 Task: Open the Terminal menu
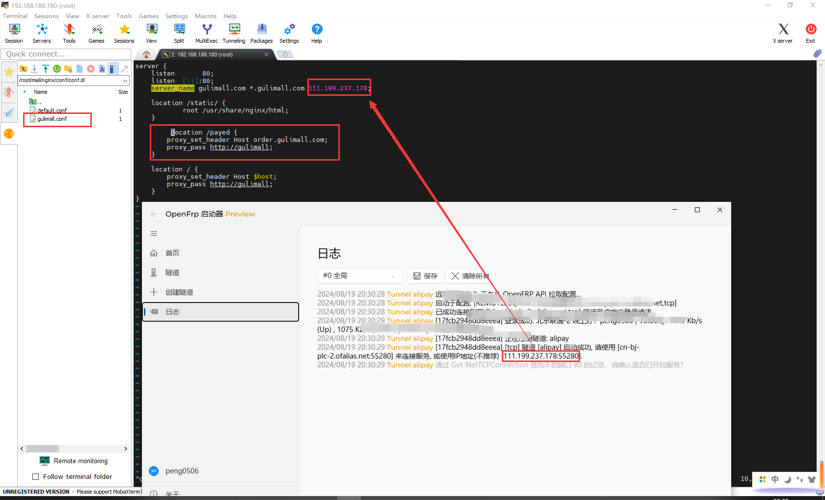pos(15,16)
